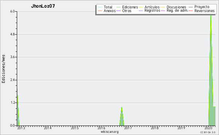Viewport: 219px width, 135px height.
Task: Click the 2016 x-axis label
Action: click(x=101, y=128)
